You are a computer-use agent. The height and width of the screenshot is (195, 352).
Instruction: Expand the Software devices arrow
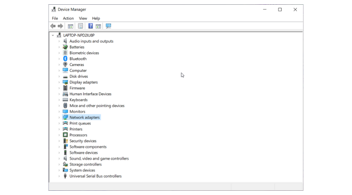click(x=59, y=153)
